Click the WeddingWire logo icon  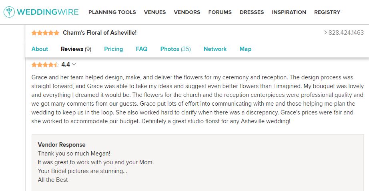coord(9,12)
